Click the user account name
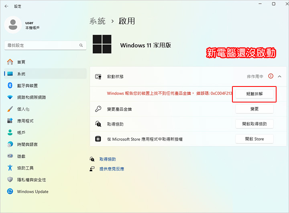Image resolution: width=289 pixels, height=213 pixels. click(29, 23)
